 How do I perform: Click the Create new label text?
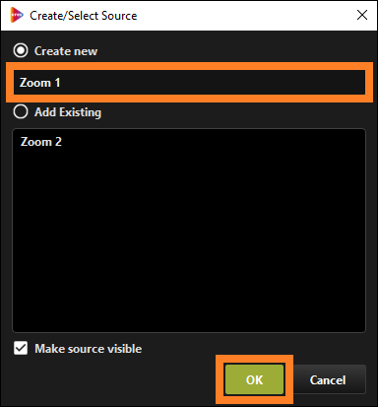tap(66, 51)
